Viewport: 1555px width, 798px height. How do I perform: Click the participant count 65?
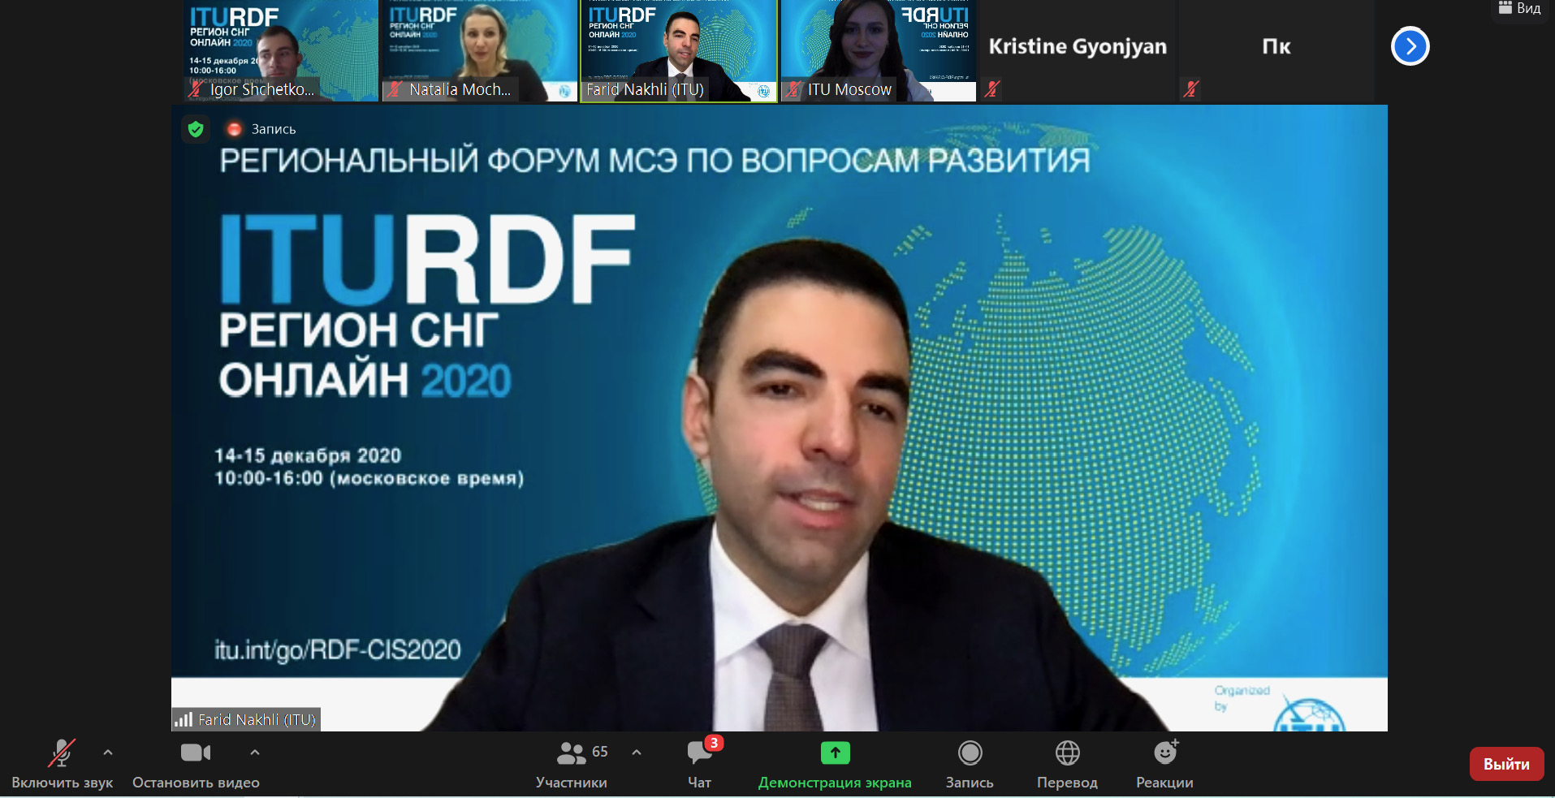pos(600,752)
